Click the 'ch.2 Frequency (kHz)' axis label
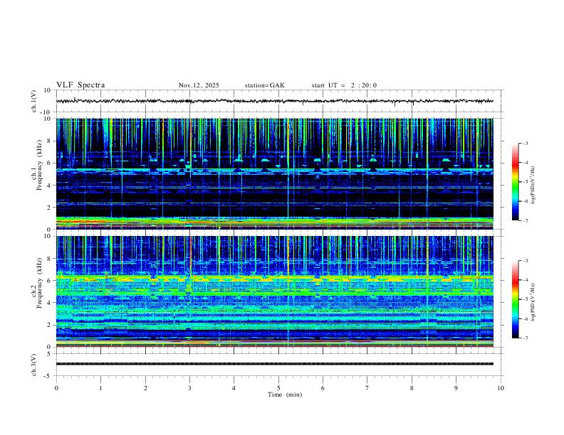 (x=36, y=283)
